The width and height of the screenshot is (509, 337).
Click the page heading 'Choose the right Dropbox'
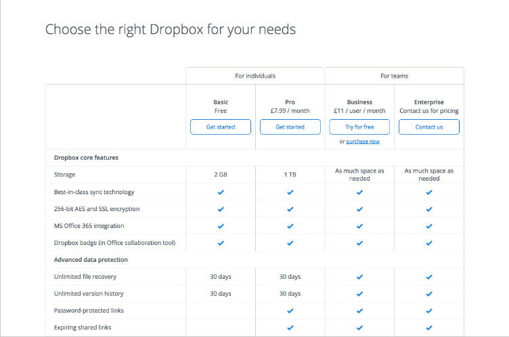171,30
